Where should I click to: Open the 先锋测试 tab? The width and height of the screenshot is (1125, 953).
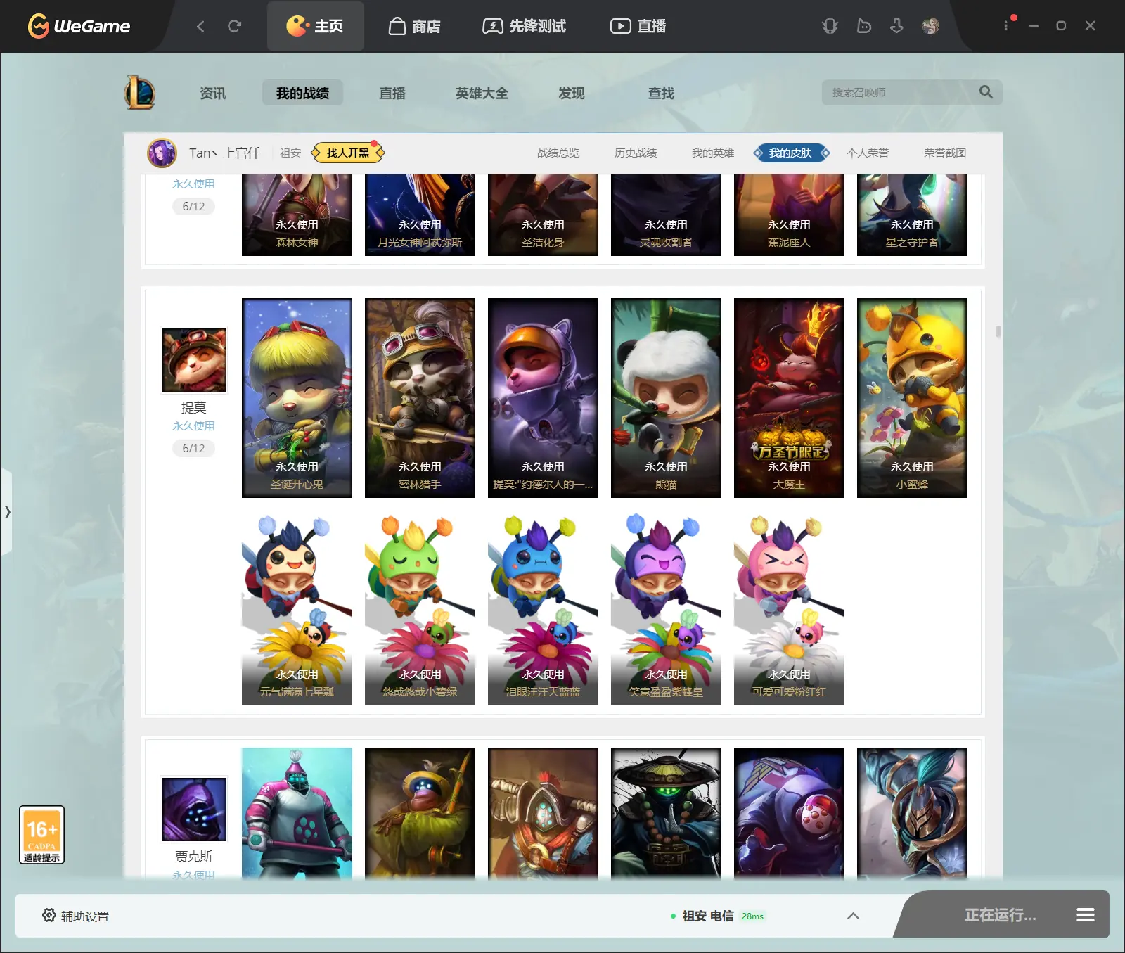click(524, 26)
